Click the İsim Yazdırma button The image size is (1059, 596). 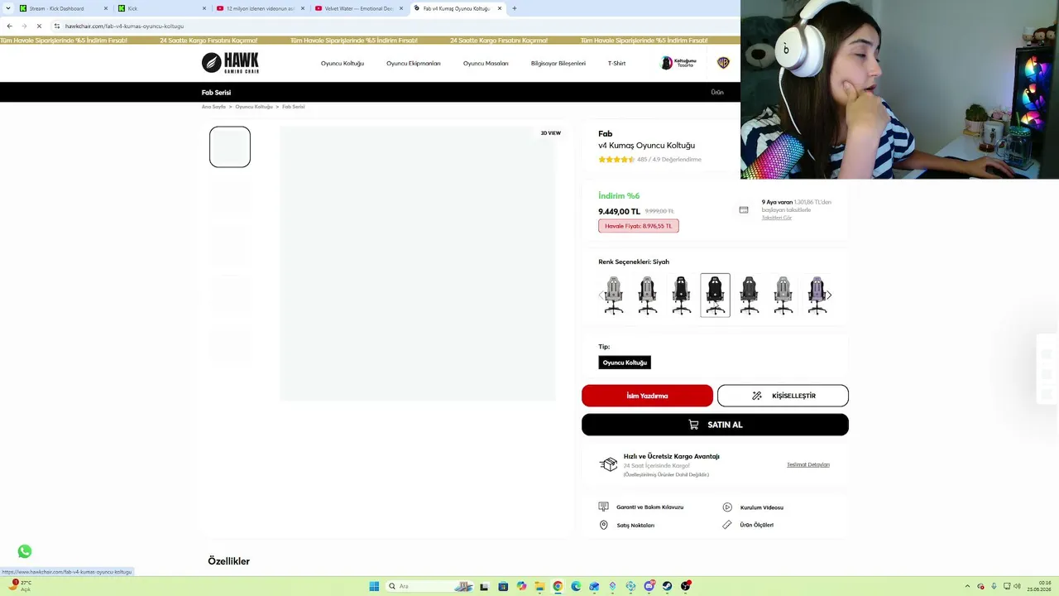pos(647,396)
